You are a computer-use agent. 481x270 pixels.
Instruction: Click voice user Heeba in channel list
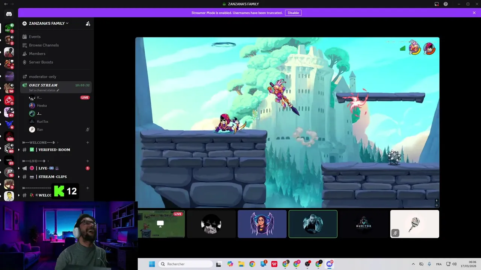(x=59, y=105)
